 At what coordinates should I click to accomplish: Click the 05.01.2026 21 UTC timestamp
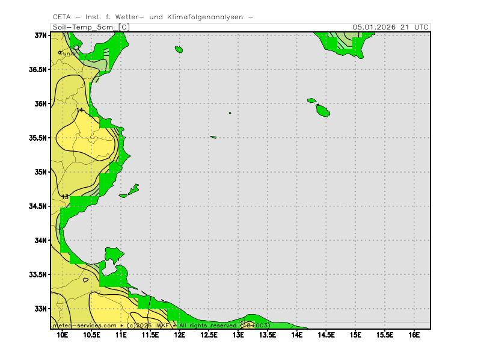click(390, 27)
